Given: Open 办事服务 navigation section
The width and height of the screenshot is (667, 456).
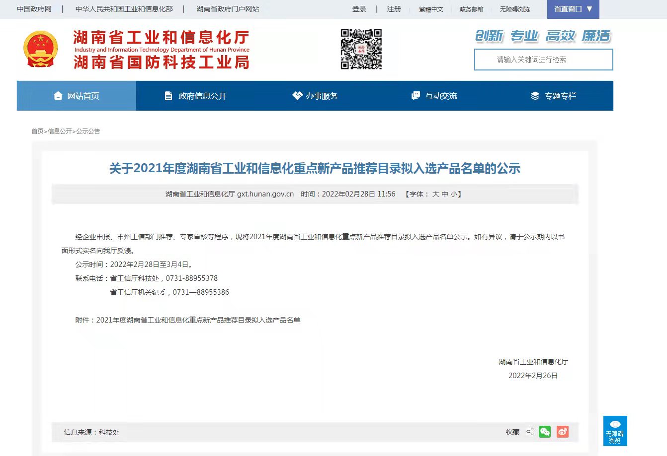Looking at the screenshot, I should tap(315, 95).
